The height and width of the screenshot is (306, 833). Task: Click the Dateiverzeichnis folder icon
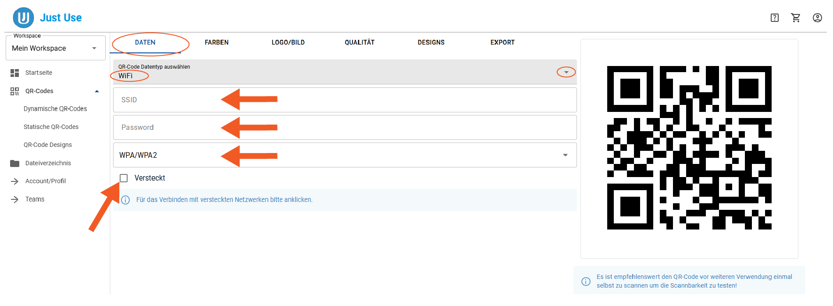pyautogui.click(x=14, y=163)
